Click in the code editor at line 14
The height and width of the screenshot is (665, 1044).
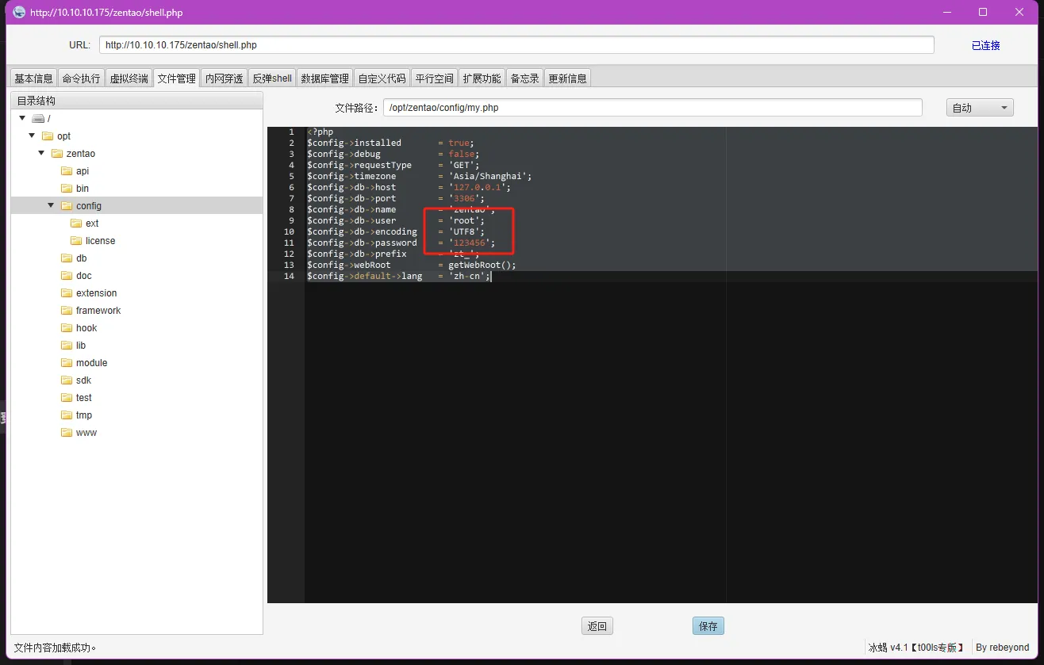(671, 276)
